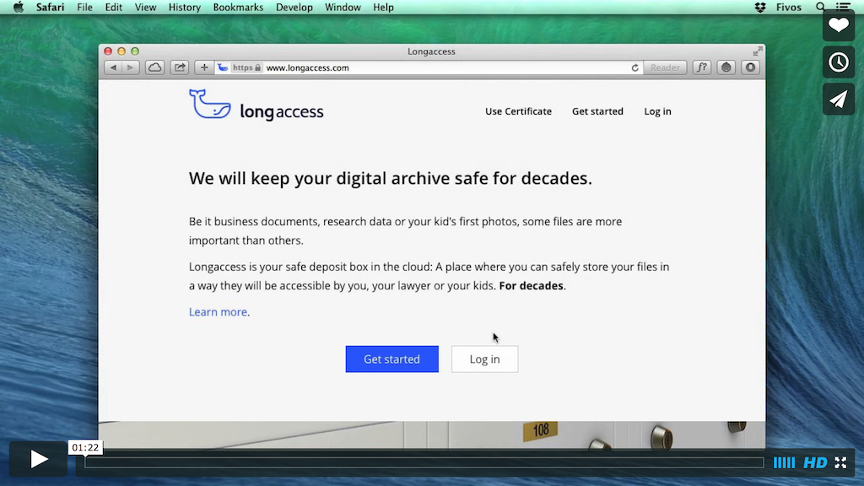The width and height of the screenshot is (864, 486).
Task: Open the Help menu
Action: pos(383,7)
